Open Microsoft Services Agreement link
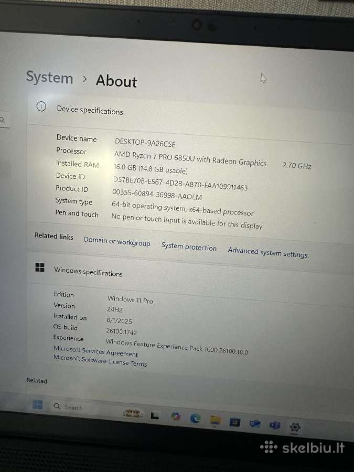354x472 pixels. (96, 351)
